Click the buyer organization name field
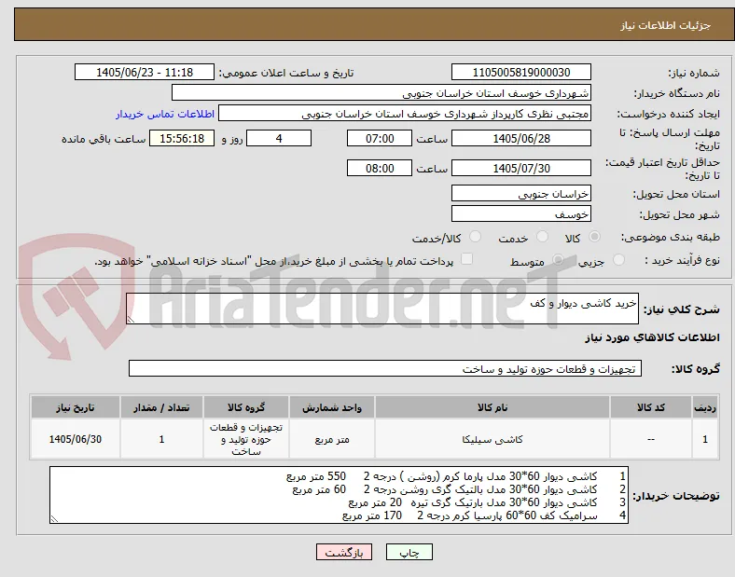The height and width of the screenshot is (577, 735). [381, 92]
